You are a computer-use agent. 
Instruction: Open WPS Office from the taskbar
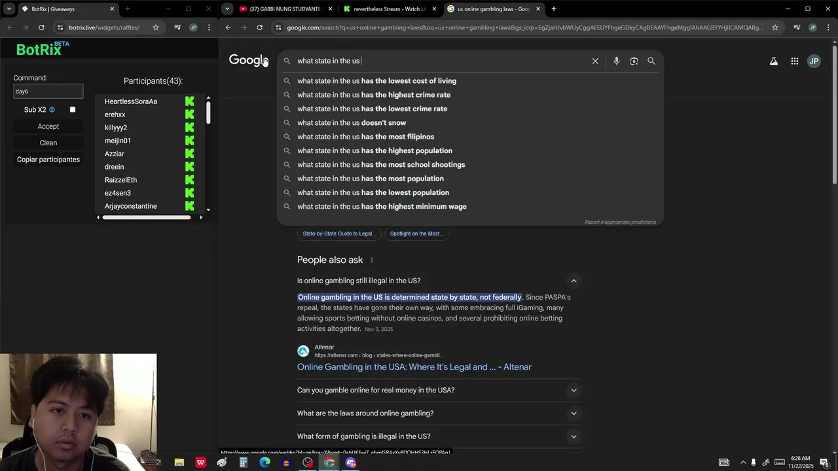[200, 462]
